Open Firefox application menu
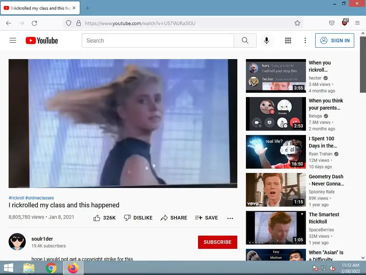Viewport: 366px width, 275px height. coord(357,23)
